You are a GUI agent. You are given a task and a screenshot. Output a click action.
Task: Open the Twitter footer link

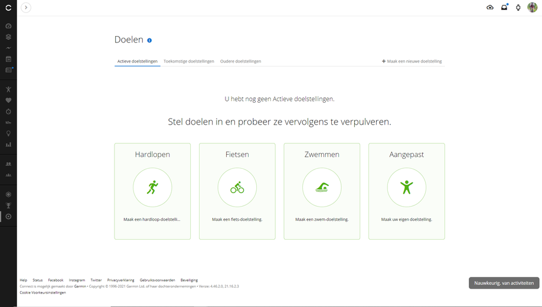[96, 280]
